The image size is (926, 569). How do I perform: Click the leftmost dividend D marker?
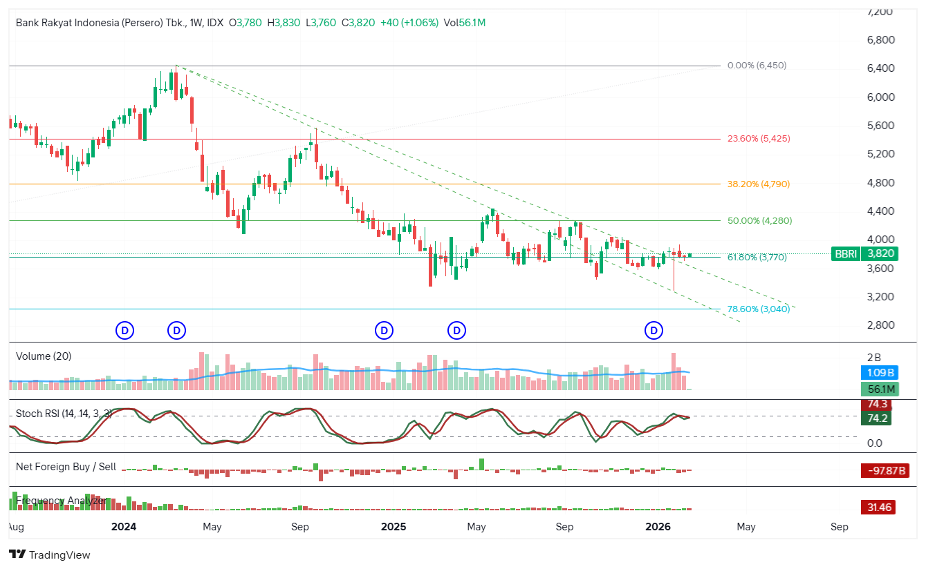coord(125,331)
